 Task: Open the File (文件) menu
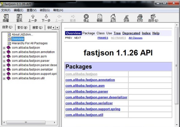coord(6,10)
